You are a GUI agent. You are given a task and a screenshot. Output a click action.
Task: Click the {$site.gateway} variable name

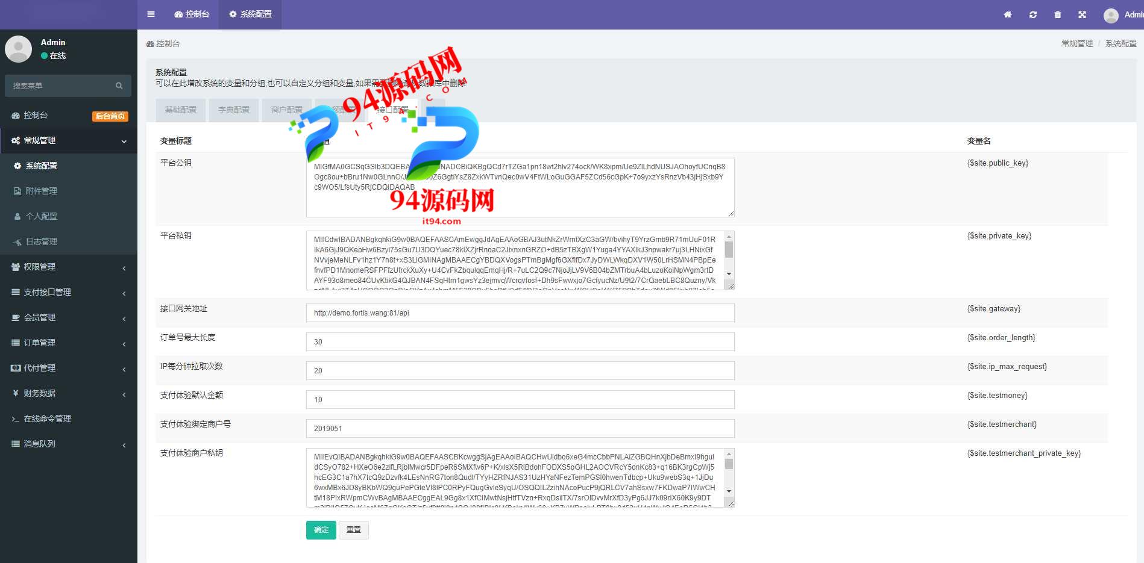click(x=994, y=308)
